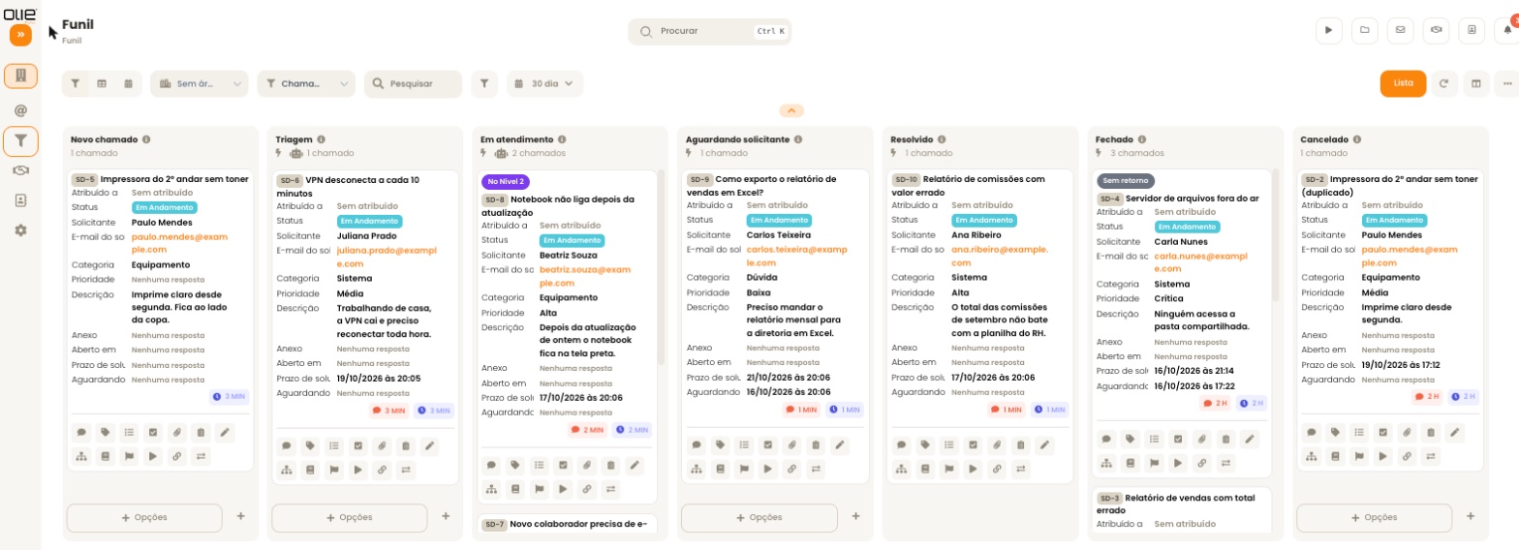Open the checklist checkbox icon on SD-5 card

[153, 433]
